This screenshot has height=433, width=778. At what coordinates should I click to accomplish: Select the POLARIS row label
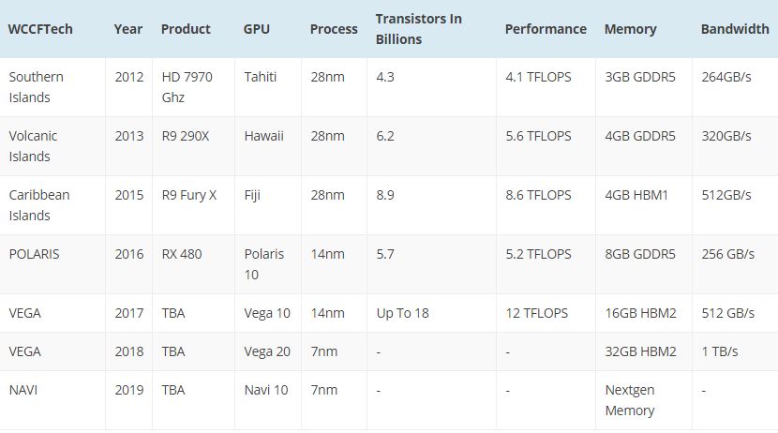[x=34, y=254]
